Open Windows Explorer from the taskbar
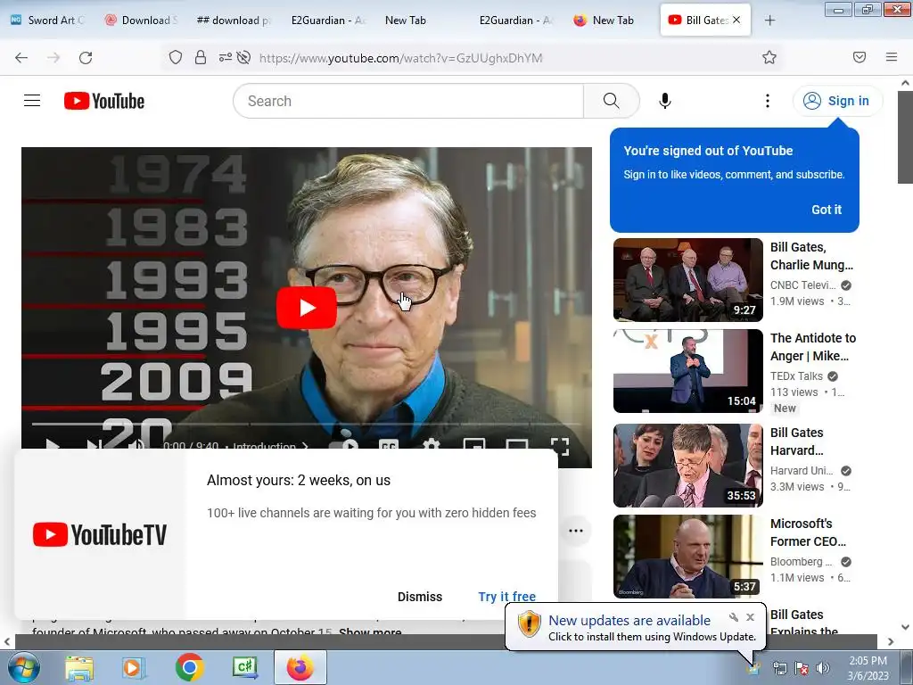The height and width of the screenshot is (685, 913). pyautogui.click(x=79, y=667)
